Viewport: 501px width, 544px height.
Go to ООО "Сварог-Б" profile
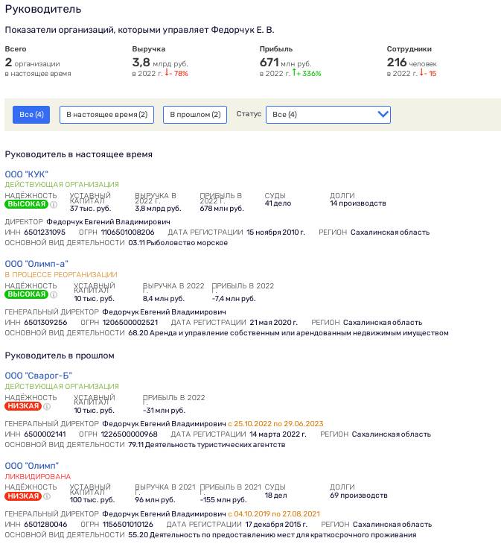(39, 376)
